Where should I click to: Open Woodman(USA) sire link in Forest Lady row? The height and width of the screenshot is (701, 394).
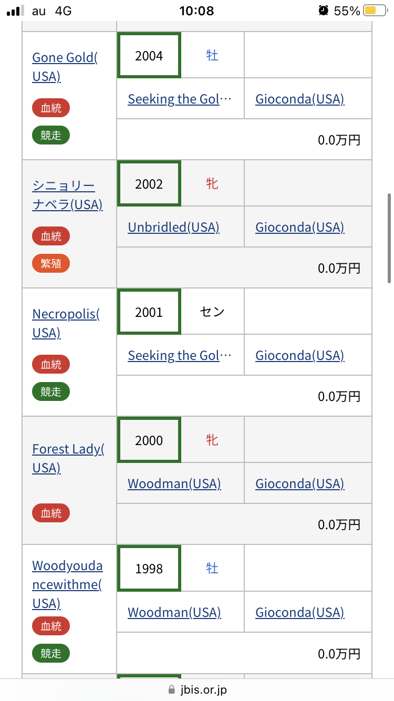click(x=174, y=483)
